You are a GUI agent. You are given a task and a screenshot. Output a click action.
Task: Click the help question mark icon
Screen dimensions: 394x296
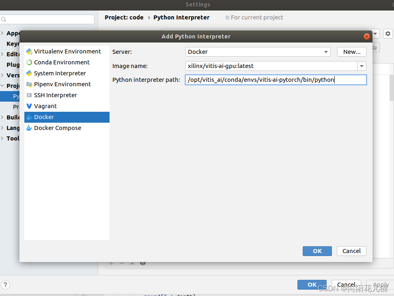coord(5,285)
